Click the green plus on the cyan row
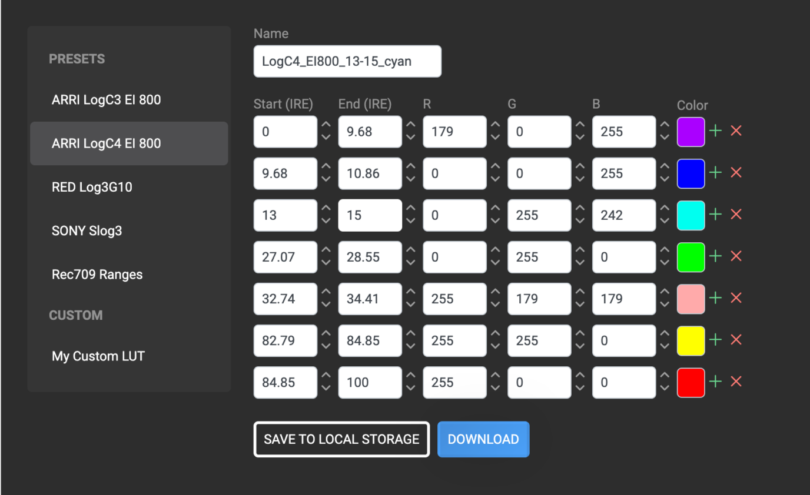Viewport: 810px width, 495px height. click(x=715, y=215)
